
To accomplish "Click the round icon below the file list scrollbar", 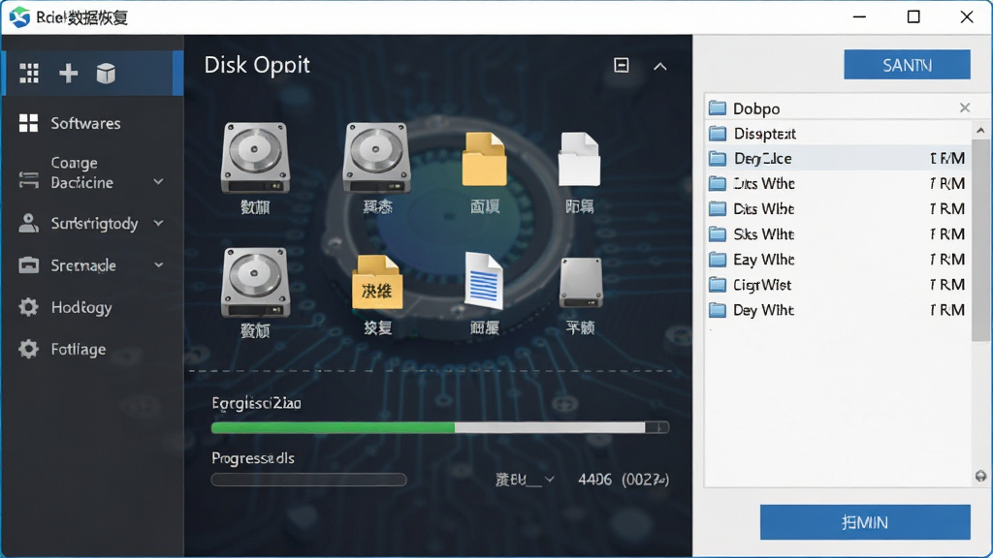I will (x=981, y=476).
